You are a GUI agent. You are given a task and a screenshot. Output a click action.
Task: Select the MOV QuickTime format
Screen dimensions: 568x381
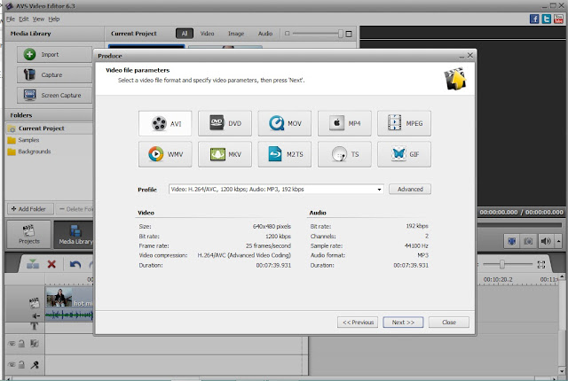coord(285,124)
